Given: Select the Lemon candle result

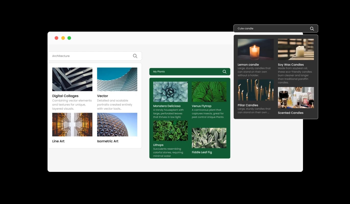Looking at the screenshot, I should click(x=255, y=49).
